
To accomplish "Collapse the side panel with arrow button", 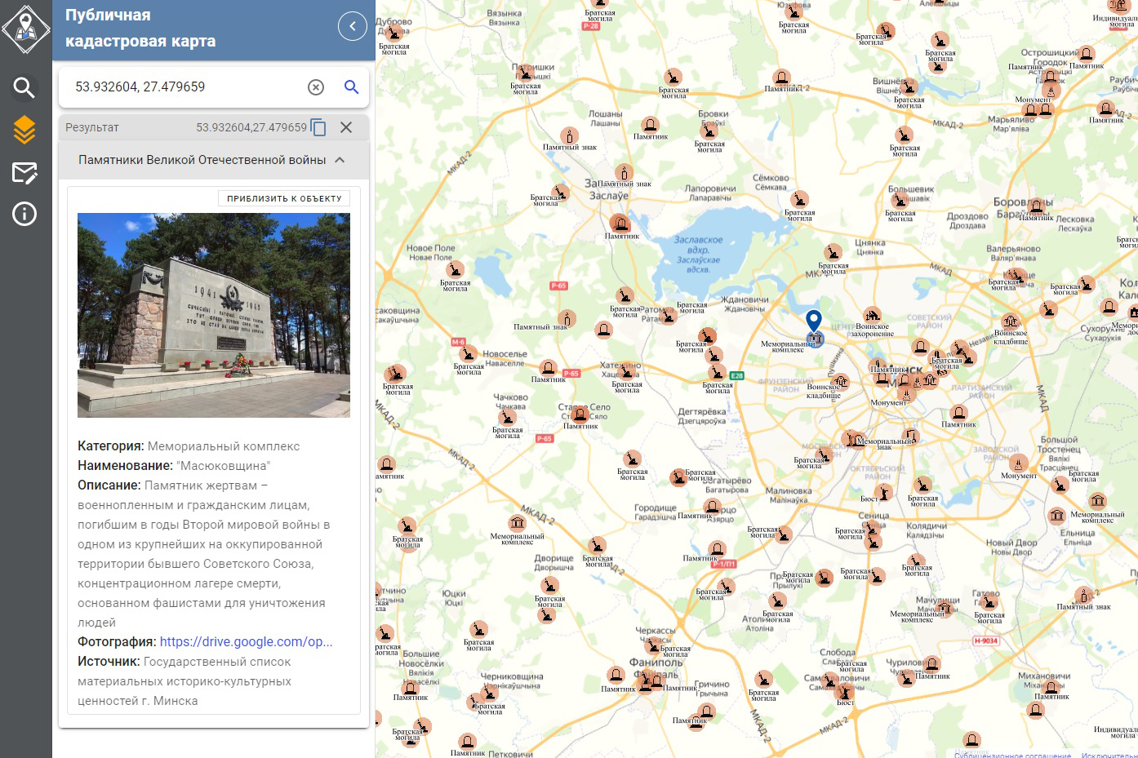I will click(352, 26).
